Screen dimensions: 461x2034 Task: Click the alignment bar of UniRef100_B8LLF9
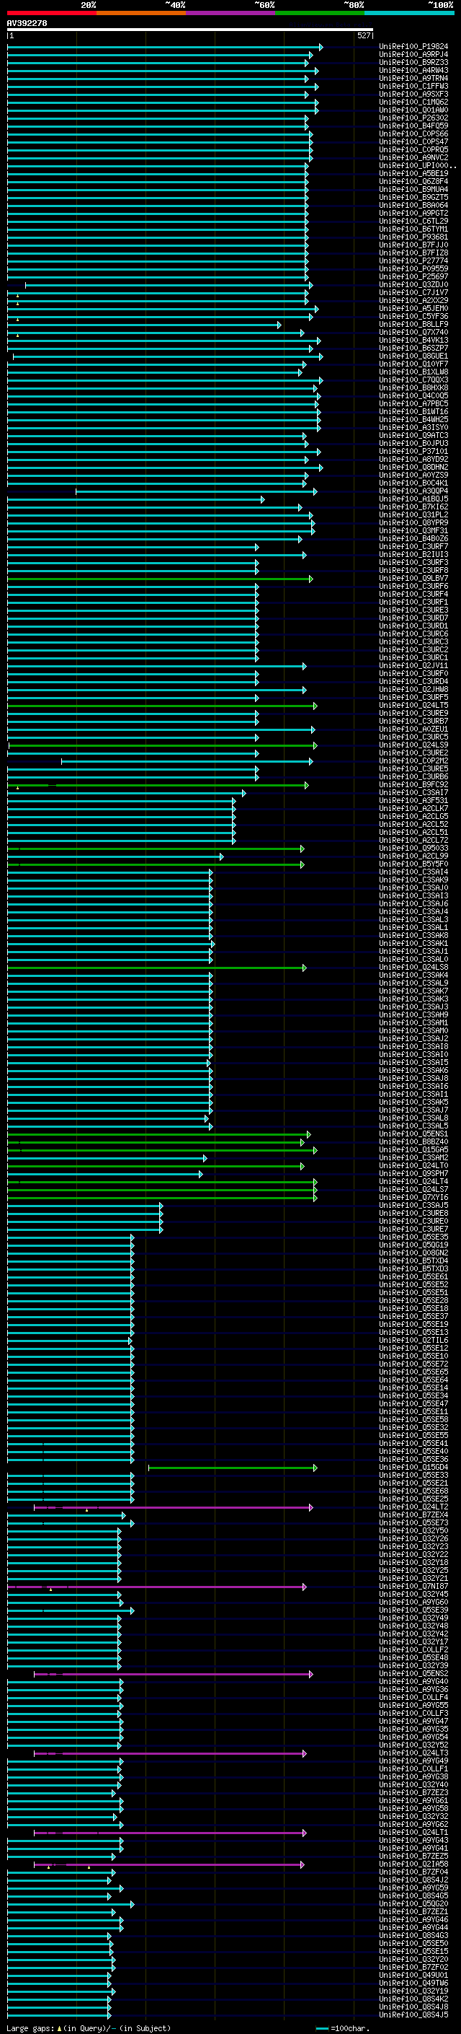[x=144, y=325]
